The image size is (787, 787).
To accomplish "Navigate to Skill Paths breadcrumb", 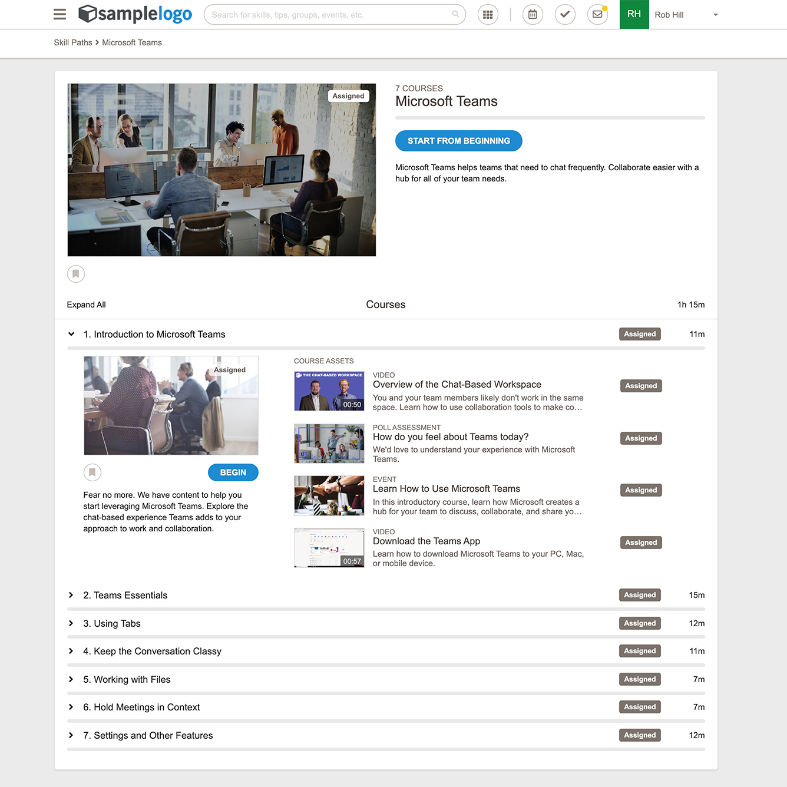I will [72, 42].
